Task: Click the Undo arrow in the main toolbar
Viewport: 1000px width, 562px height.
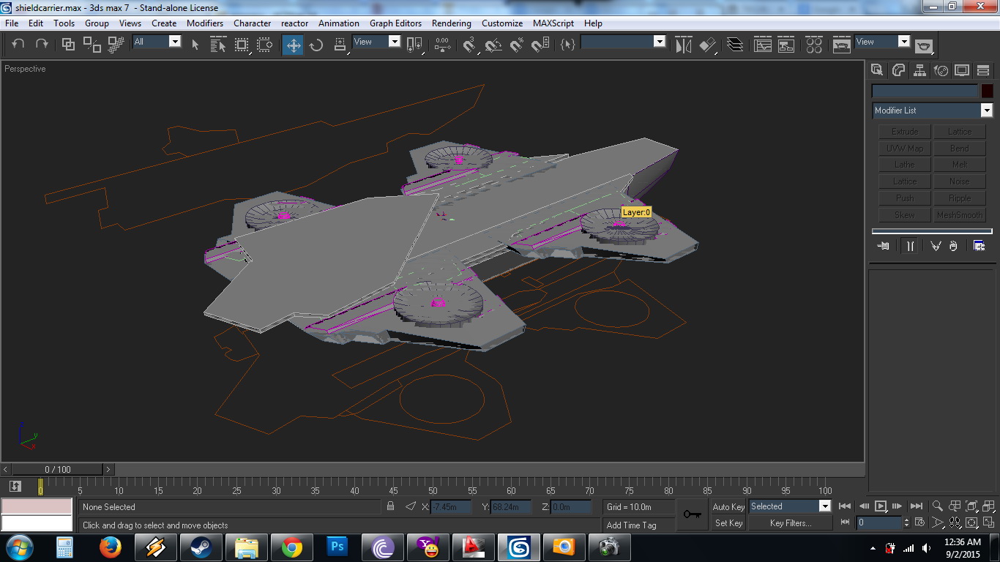Action: 18,44
